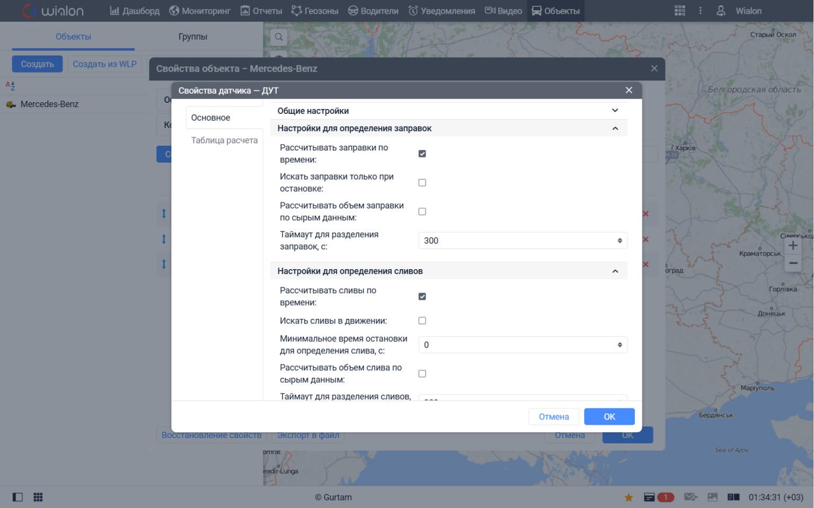Click the map zoom out minus button
Viewport: 814px width, 508px height.
click(793, 263)
